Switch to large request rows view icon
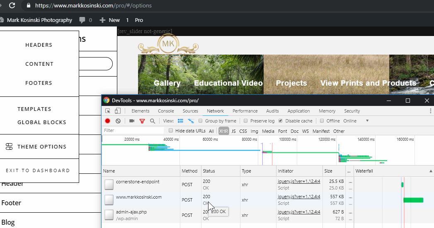The height and width of the screenshot is (228, 434). (x=180, y=121)
